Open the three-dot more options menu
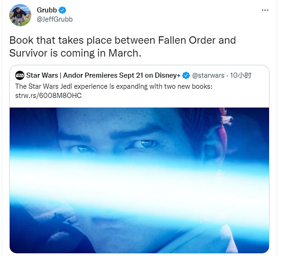The height and width of the screenshot is (256, 281). [265, 10]
